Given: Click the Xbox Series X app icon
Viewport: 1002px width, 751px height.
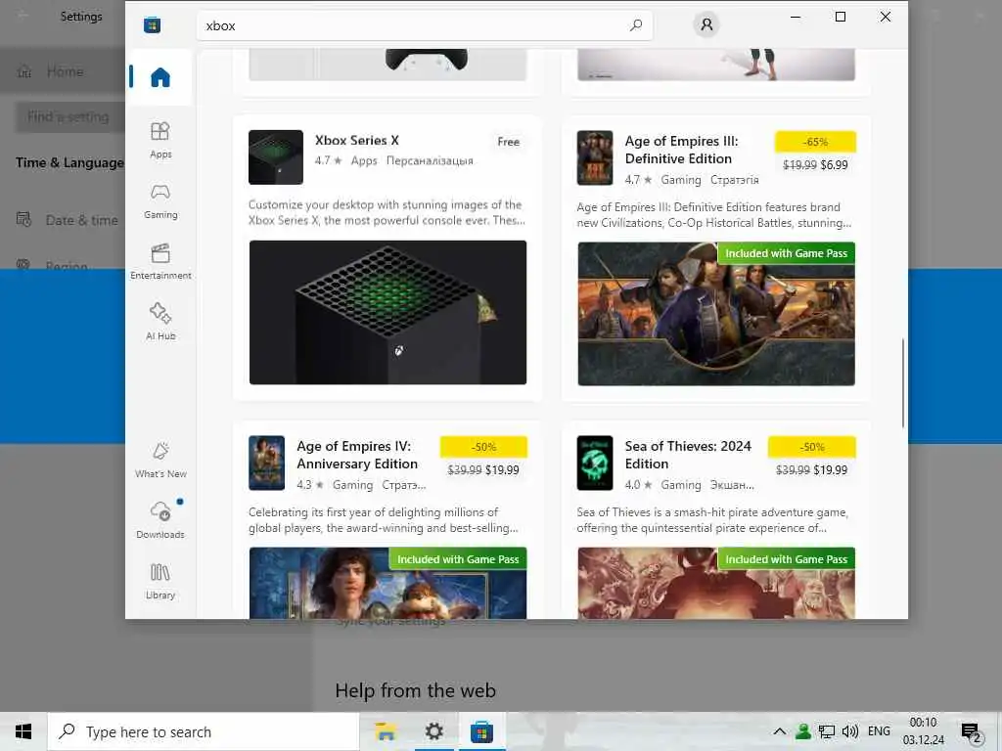Looking at the screenshot, I should [275, 157].
